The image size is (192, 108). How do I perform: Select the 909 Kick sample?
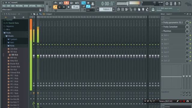pos(13,58)
